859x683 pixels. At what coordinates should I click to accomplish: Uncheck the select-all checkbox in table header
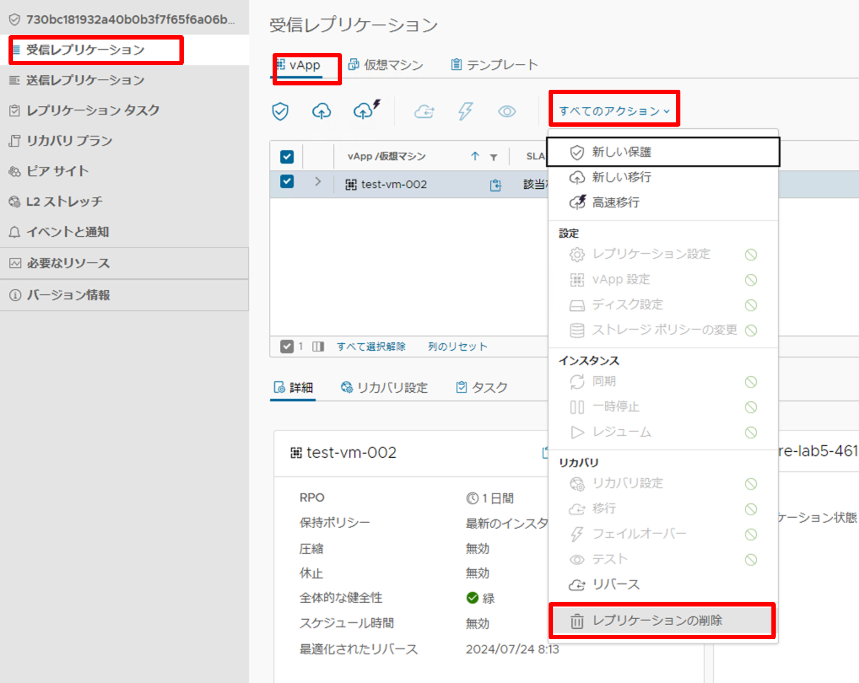point(287,156)
